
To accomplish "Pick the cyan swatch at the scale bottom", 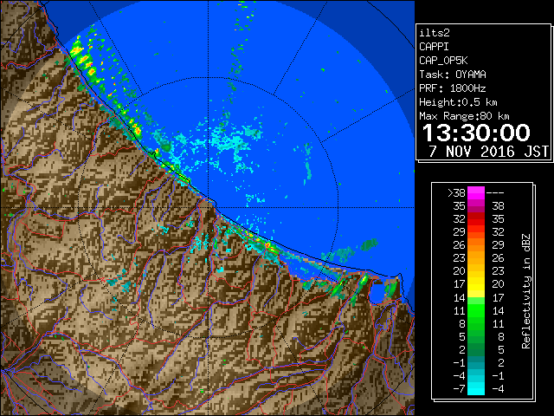I will 476,388.
